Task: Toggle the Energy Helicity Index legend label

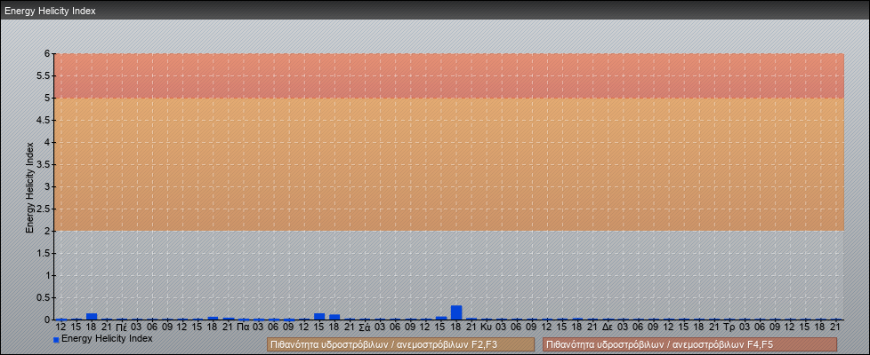Action: point(107,338)
